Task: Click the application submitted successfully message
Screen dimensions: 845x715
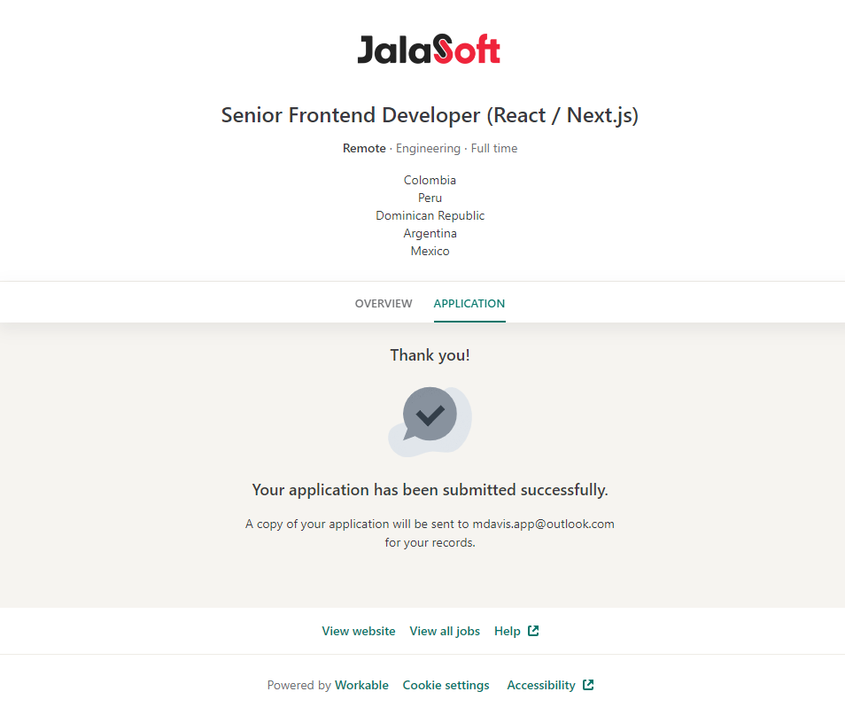Action: coord(430,489)
